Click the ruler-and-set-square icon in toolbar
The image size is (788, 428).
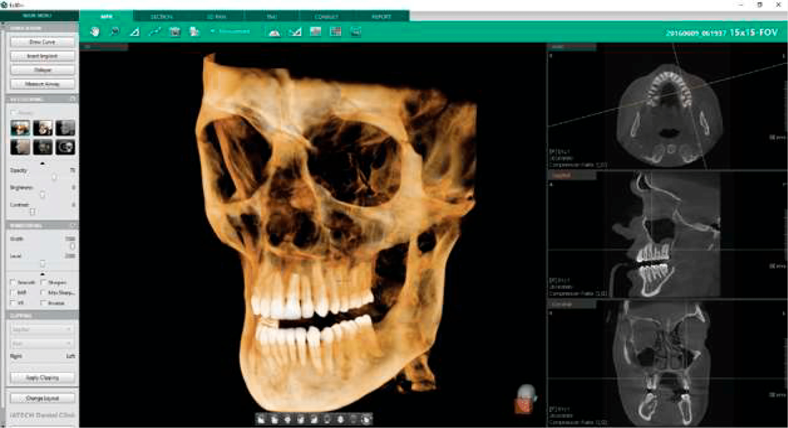tap(295, 32)
